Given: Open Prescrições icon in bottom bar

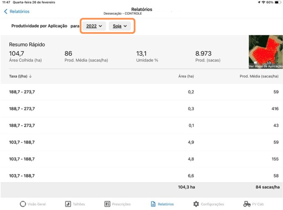Looking at the screenshot, I should (107, 204).
